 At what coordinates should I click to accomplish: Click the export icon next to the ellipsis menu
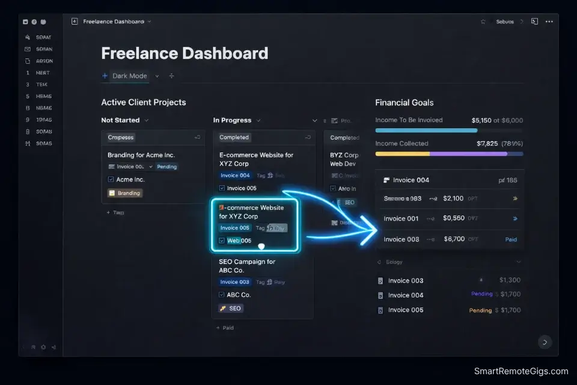(534, 21)
